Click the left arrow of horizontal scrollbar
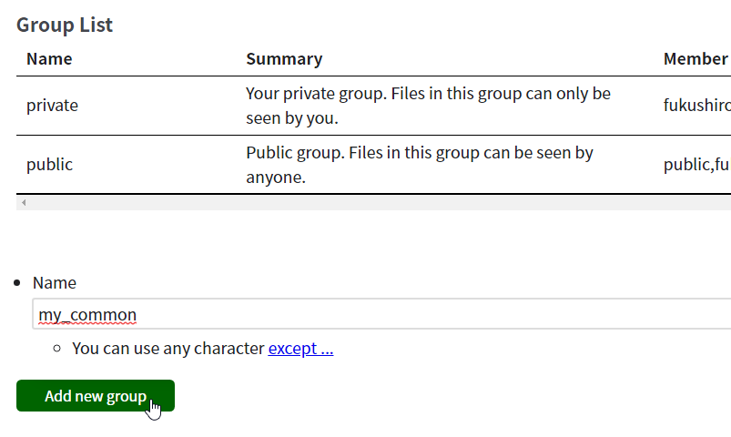This screenshot has width=731, height=437. [x=24, y=202]
